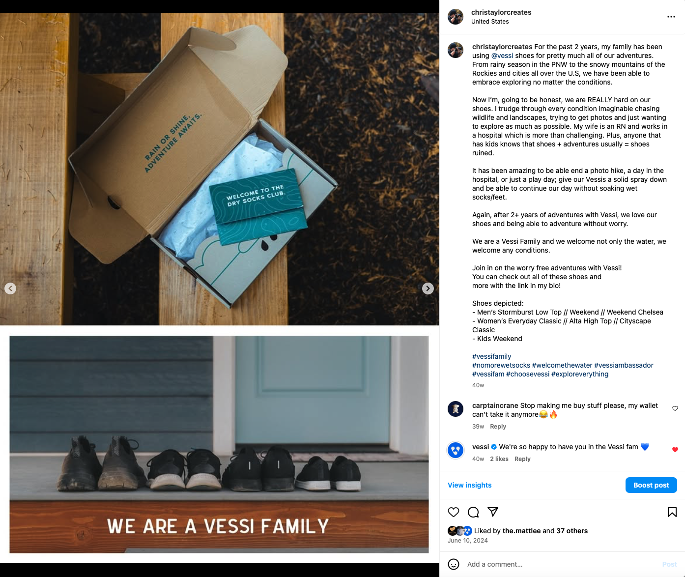Focus the Add a comment field

560,564
